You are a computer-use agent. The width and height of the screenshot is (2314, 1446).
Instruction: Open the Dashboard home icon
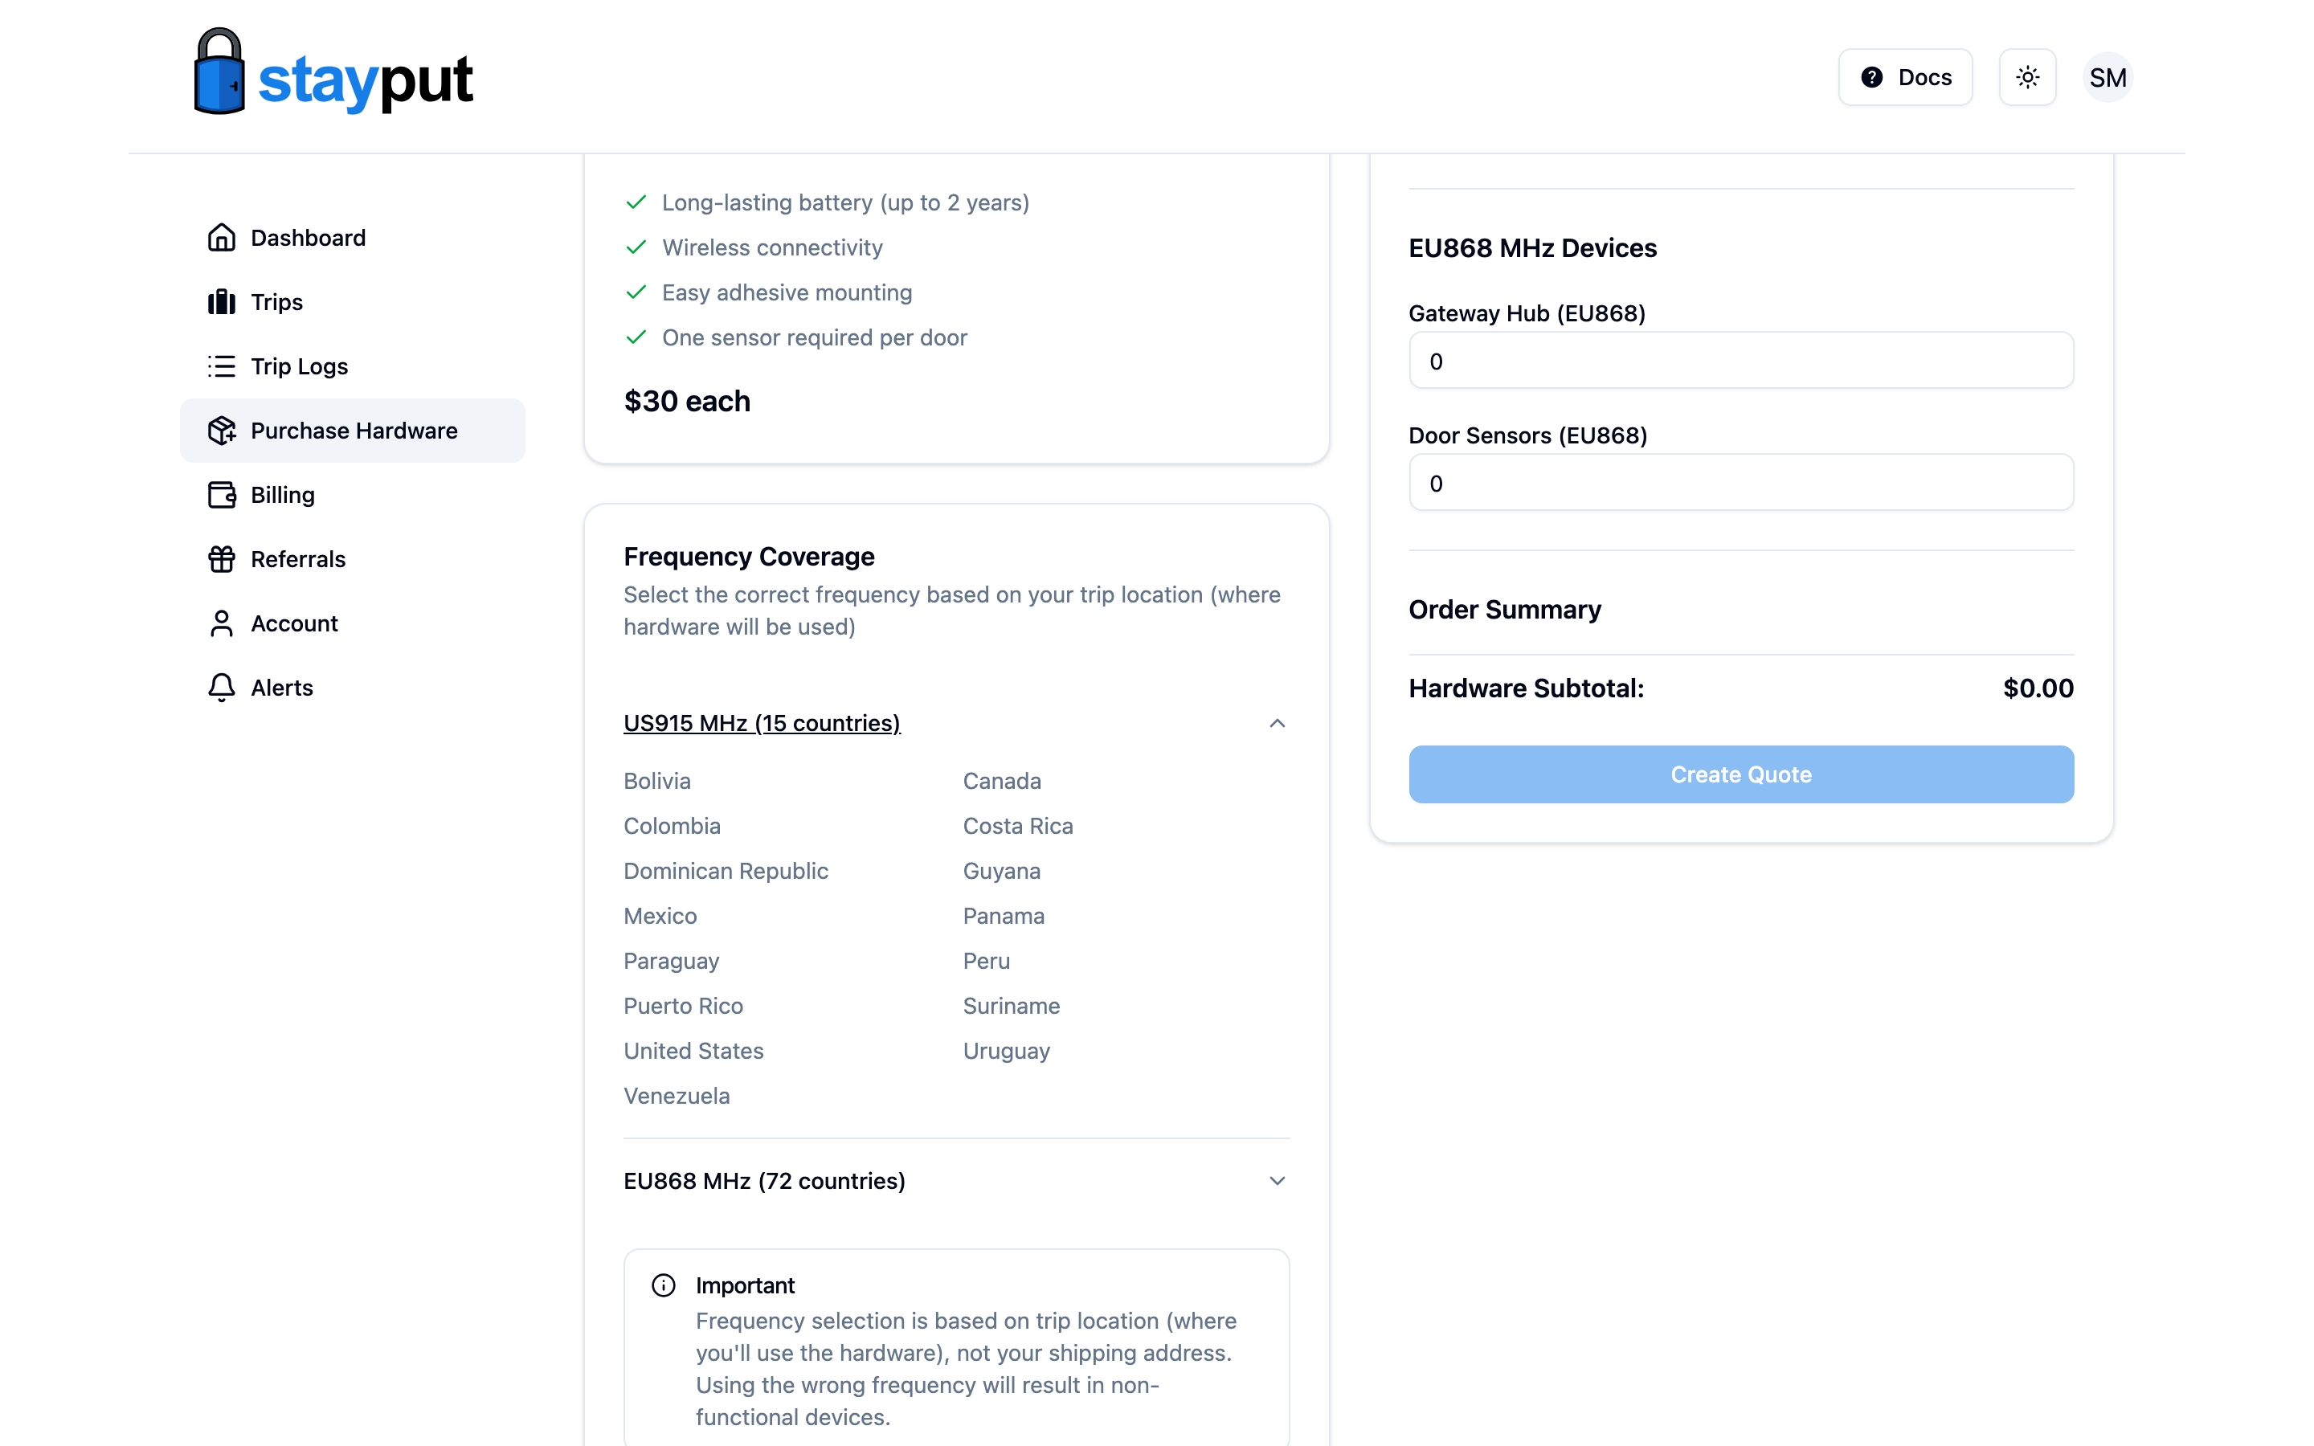tap(221, 237)
